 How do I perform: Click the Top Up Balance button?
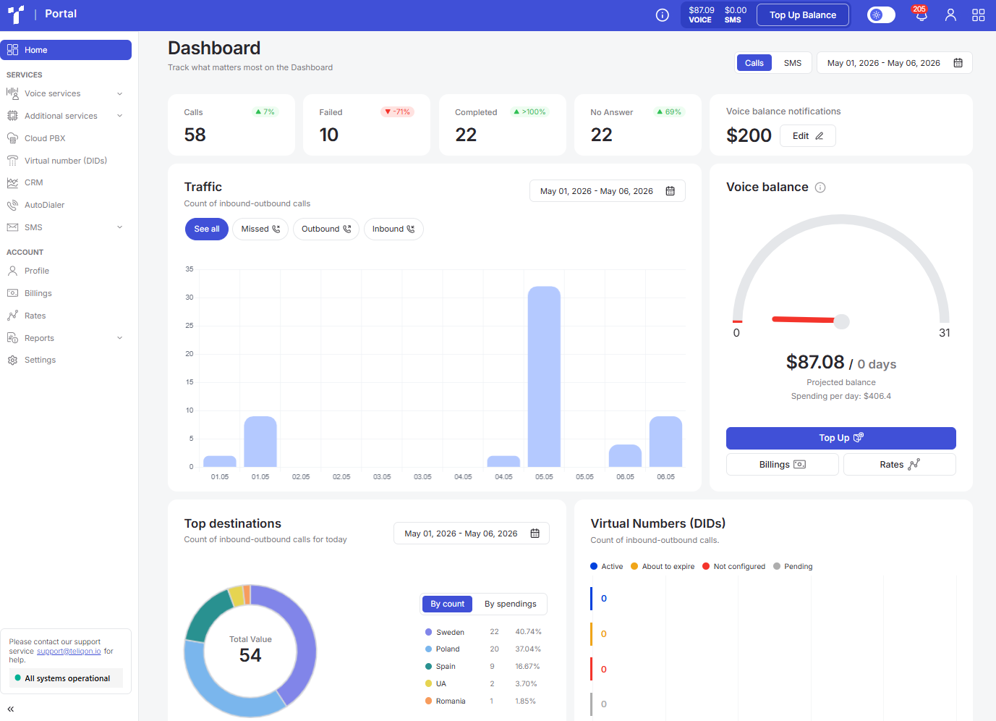click(803, 15)
